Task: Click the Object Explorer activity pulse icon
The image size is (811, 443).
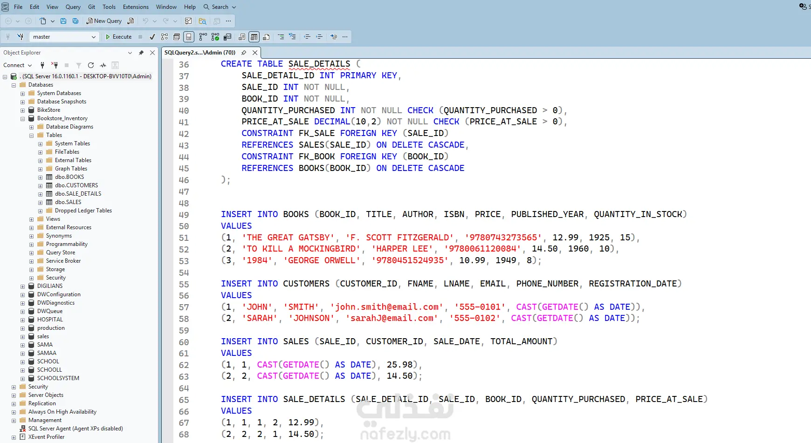Action: [x=103, y=65]
